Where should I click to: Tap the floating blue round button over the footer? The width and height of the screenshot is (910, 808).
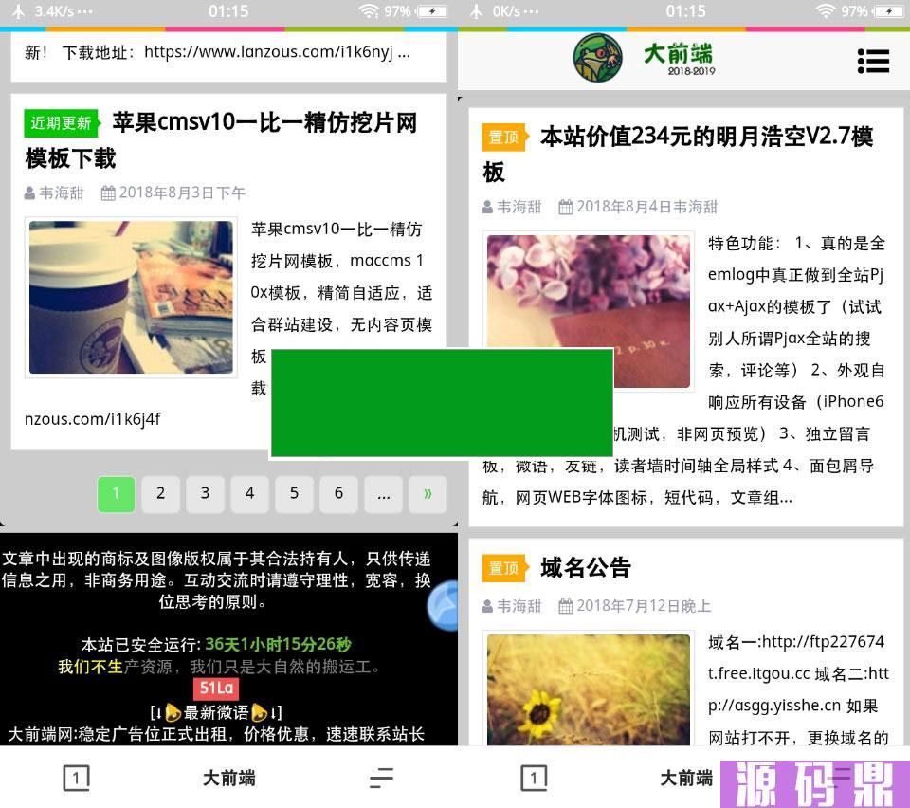[x=443, y=605]
